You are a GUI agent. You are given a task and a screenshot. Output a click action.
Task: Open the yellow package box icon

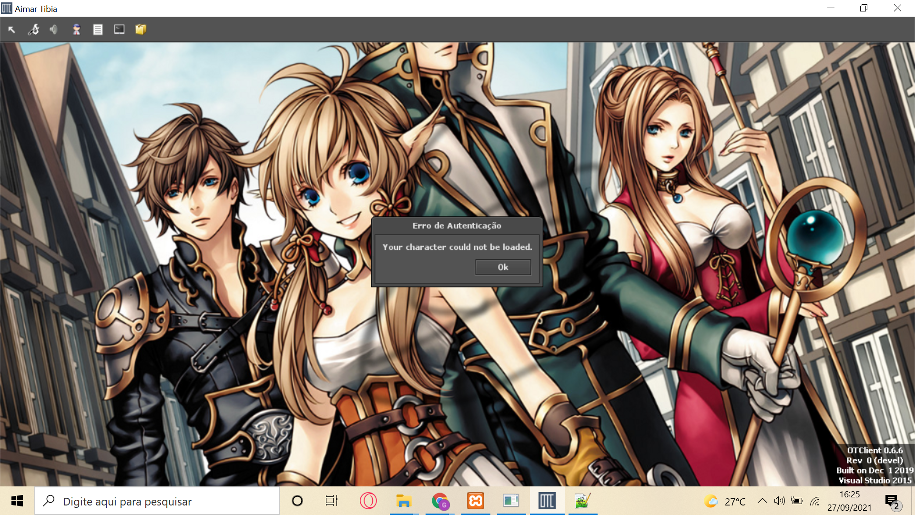tap(141, 30)
